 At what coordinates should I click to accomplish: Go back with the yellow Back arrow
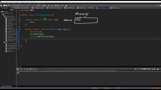(59, 5)
